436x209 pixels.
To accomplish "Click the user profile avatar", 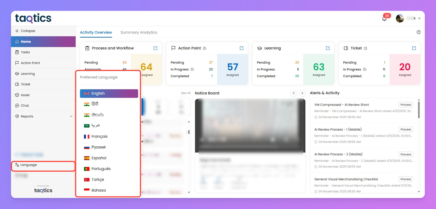I will pos(400,18).
